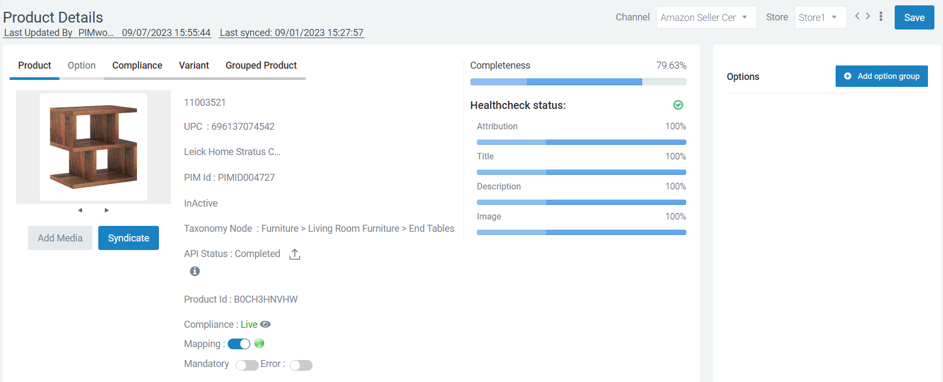The width and height of the screenshot is (943, 382).
Task: Go to previous product with left chevron
Action: (x=858, y=16)
